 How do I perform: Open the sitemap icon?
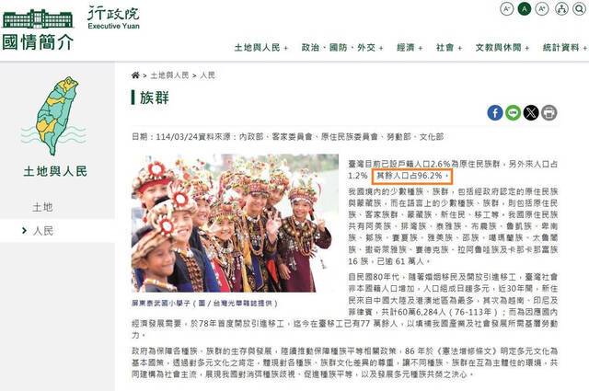pos(561,8)
